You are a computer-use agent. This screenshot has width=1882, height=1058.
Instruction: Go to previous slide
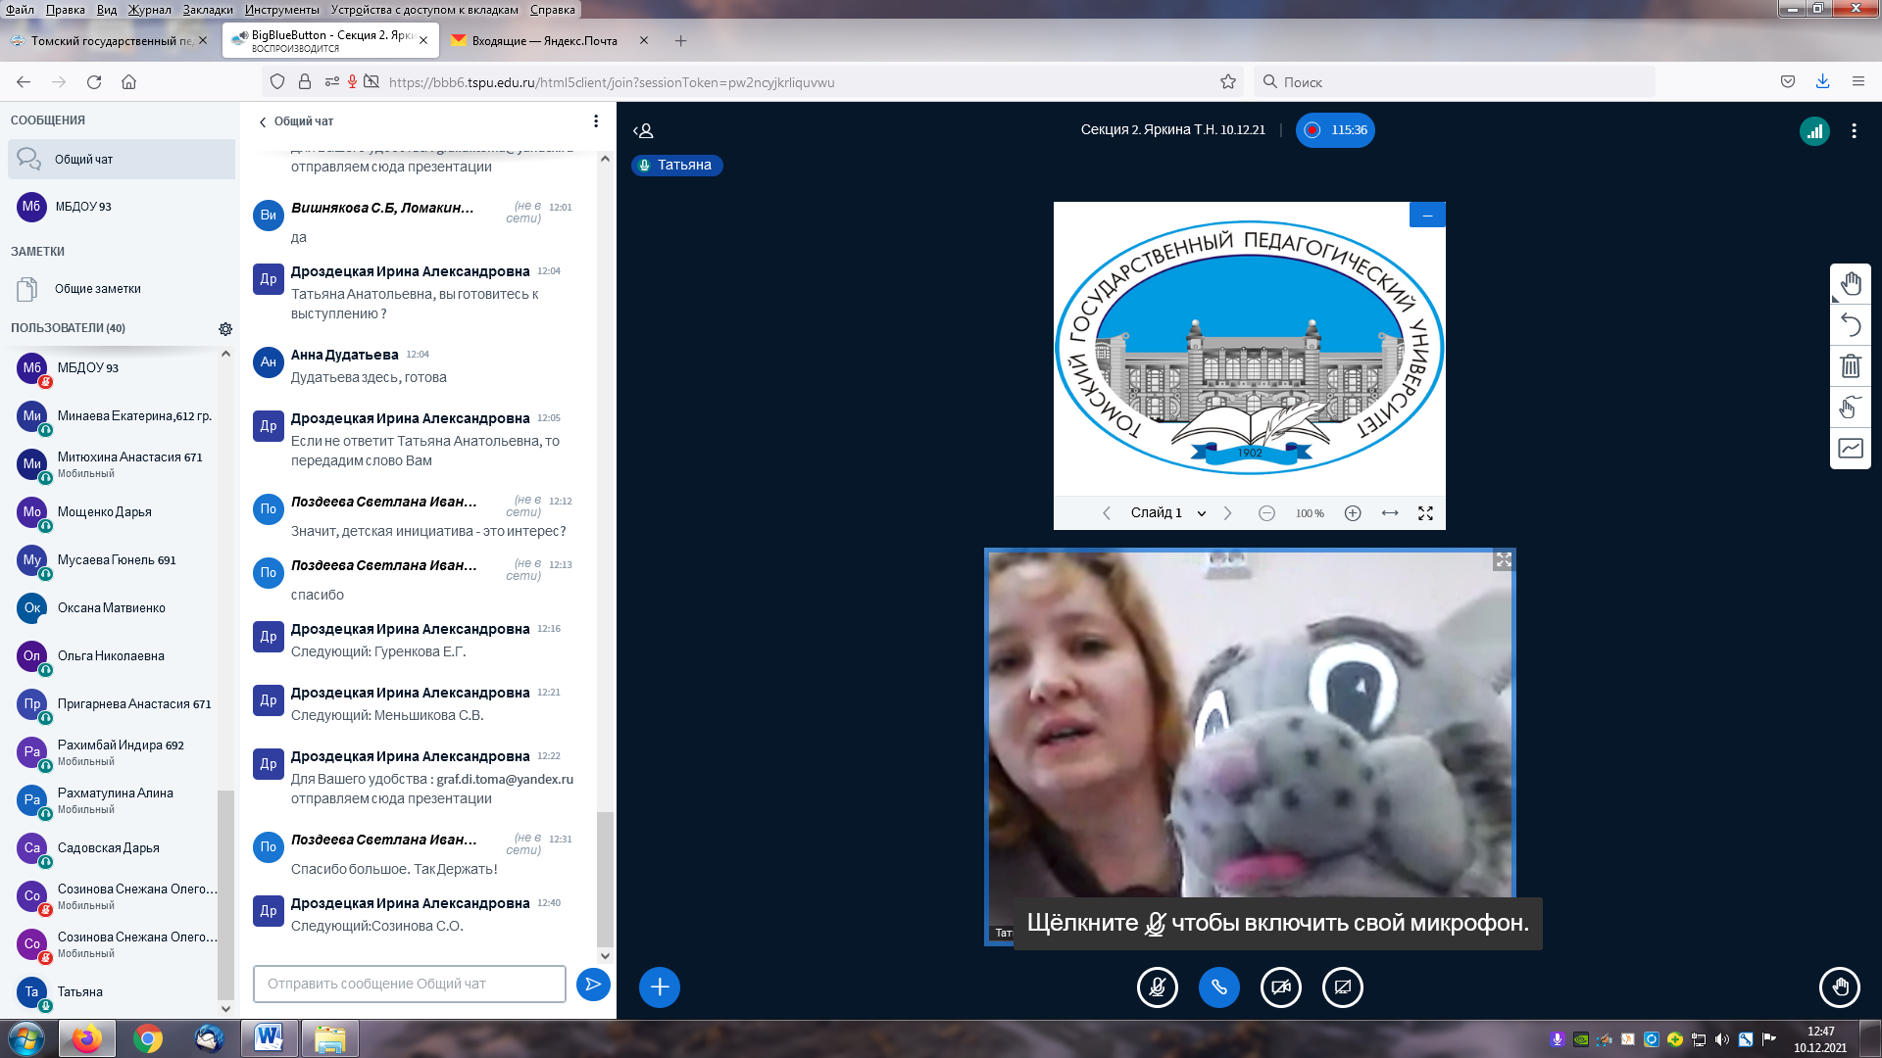(1107, 513)
